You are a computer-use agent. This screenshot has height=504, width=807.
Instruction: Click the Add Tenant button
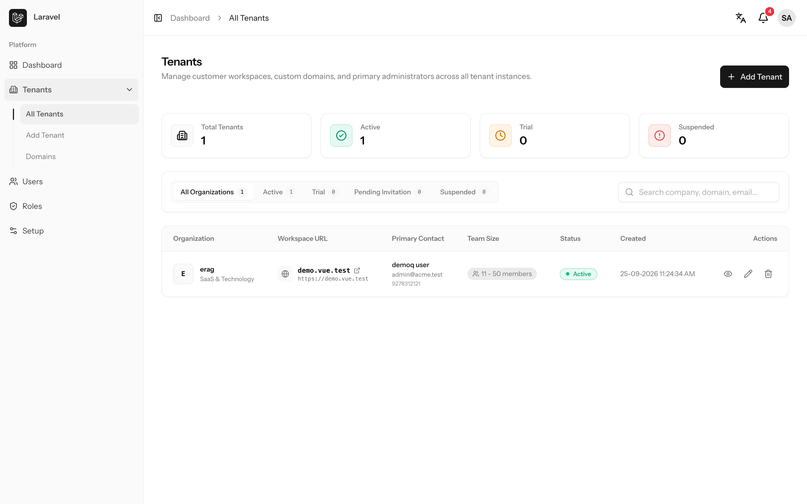[x=754, y=77]
